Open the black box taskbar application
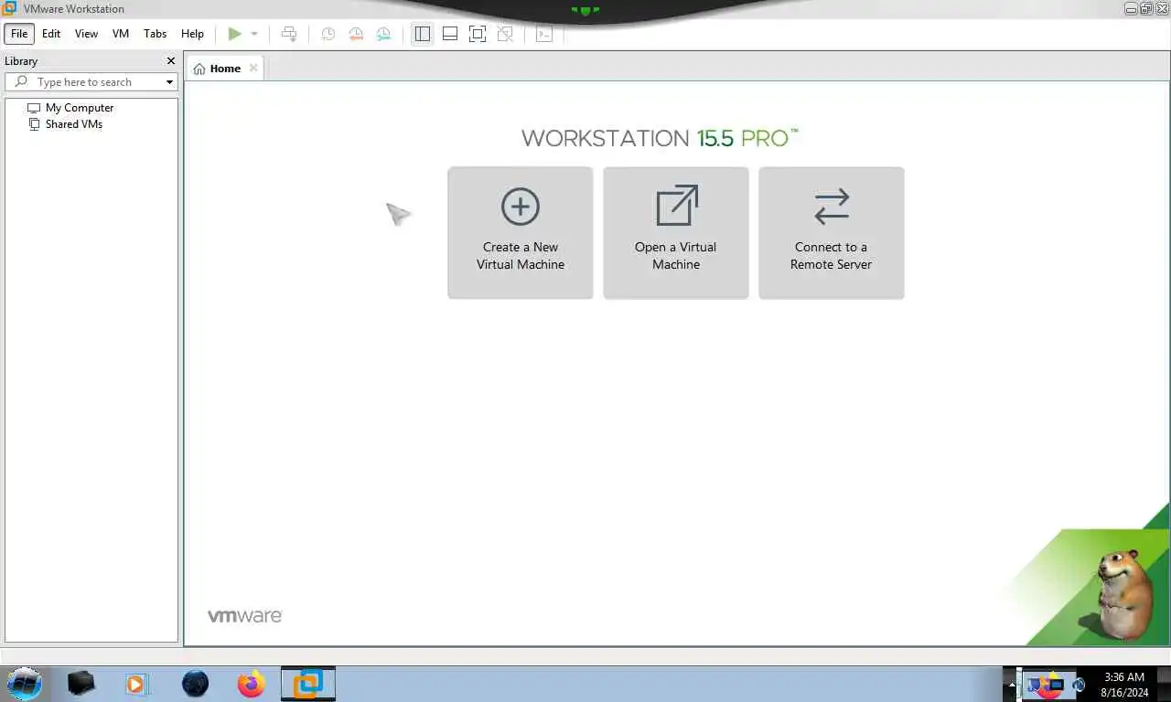This screenshot has width=1171, height=702. click(81, 683)
